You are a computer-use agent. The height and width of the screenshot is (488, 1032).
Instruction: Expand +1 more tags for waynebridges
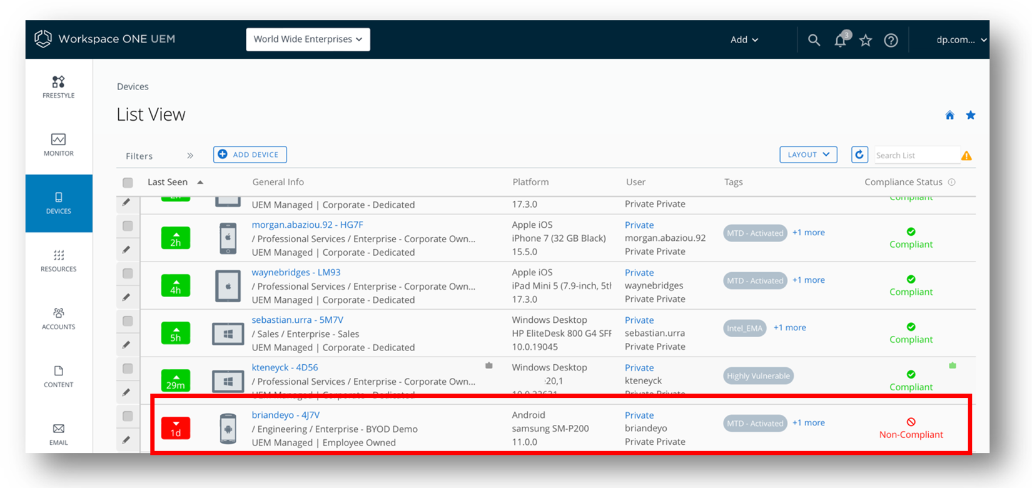(809, 280)
